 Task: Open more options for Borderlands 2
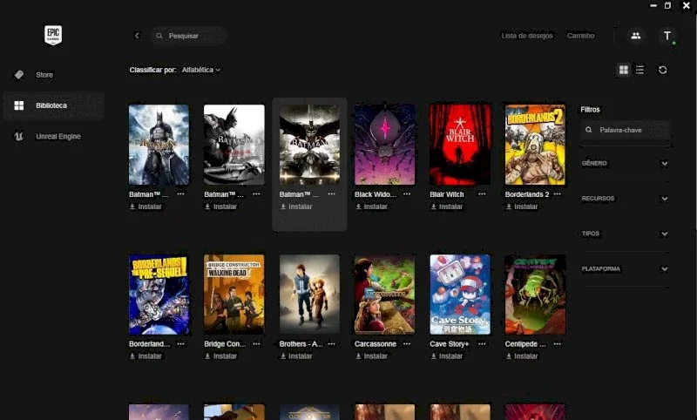tap(557, 193)
